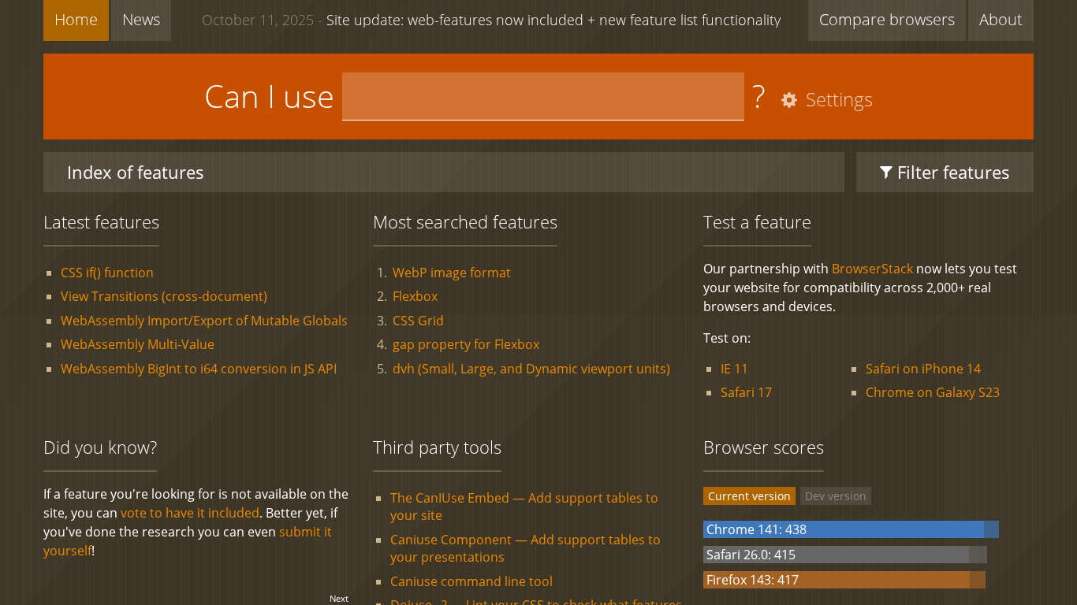1077x605 pixels.
Task: Open the site update news headline
Action: 553,20
